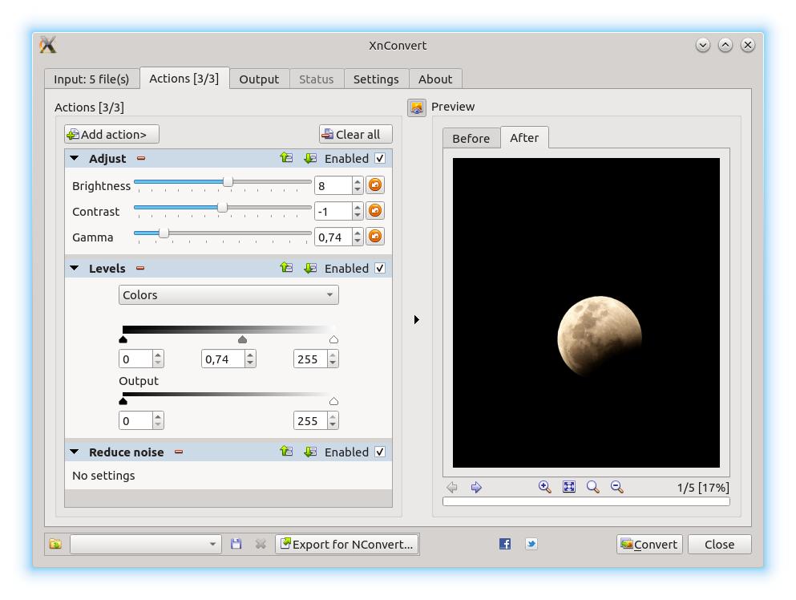Click the Close button
796x600 pixels.
click(x=719, y=544)
